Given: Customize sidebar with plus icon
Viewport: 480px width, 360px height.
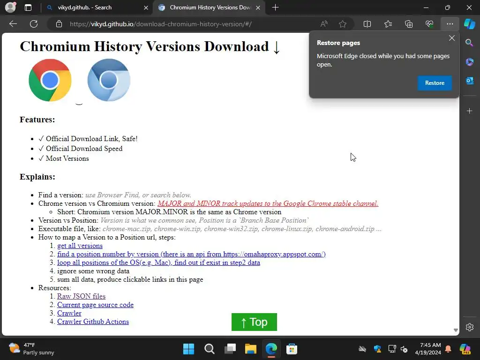Looking at the screenshot, I should [x=469, y=111].
